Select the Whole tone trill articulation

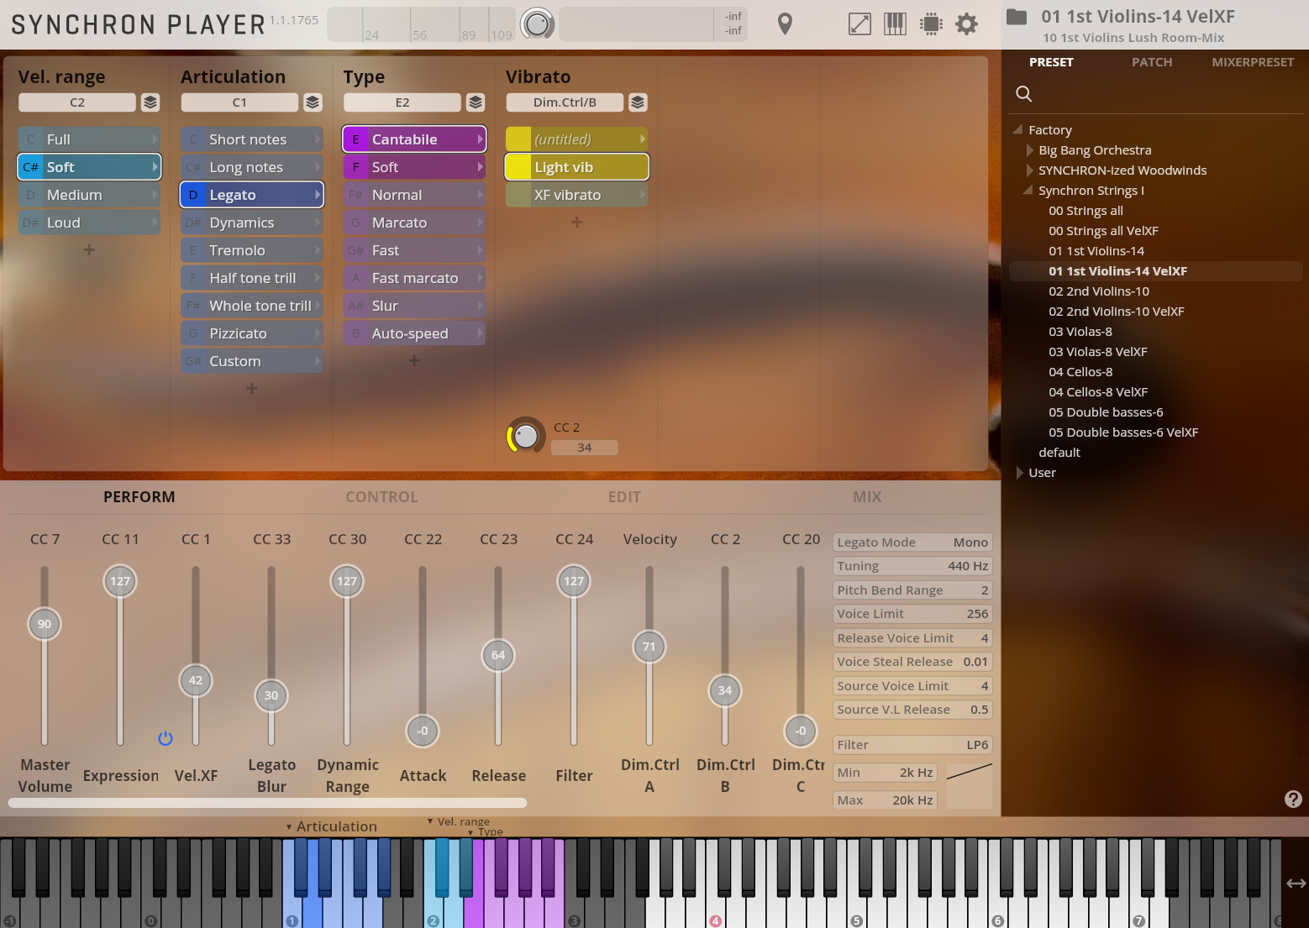tap(252, 306)
